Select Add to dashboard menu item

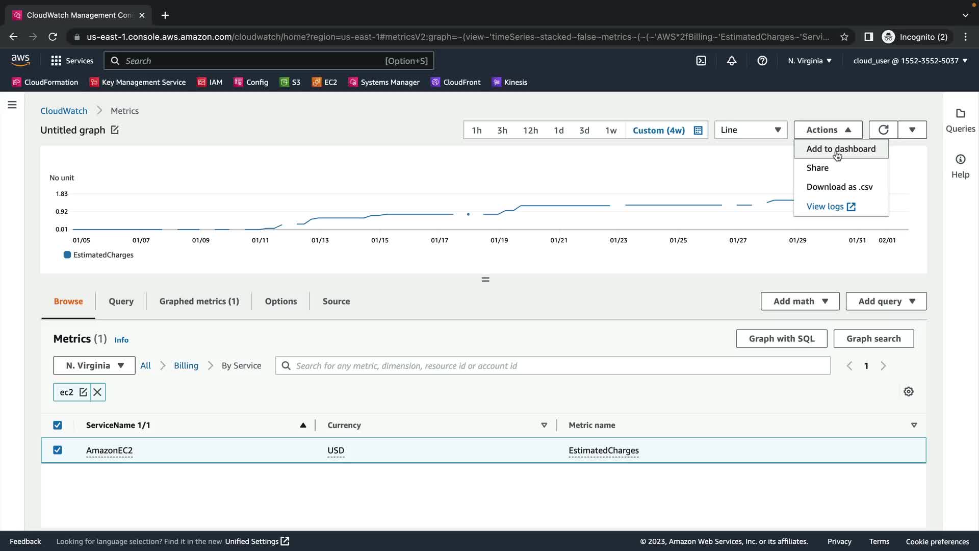coord(840,148)
